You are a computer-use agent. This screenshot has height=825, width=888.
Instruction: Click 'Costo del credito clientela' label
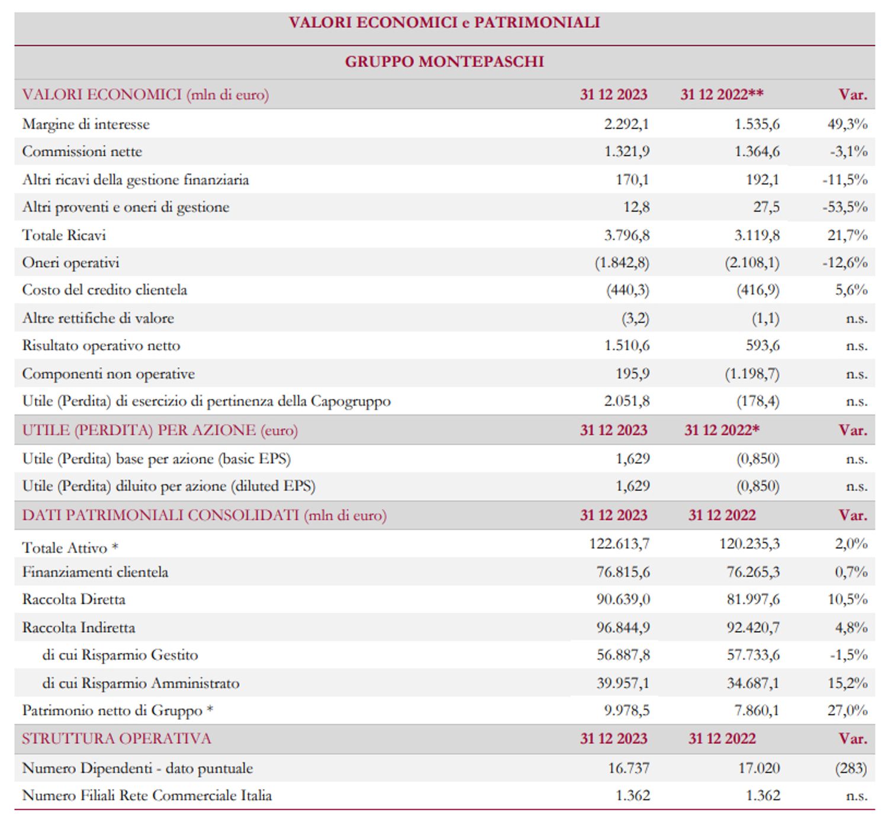click(105, 290)
